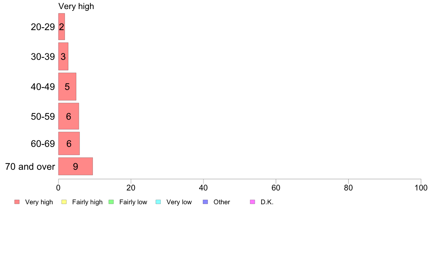Click the magenta D.K. legend swatch
This screenshot has height=267, width=431.
click(x=253, y=202)
